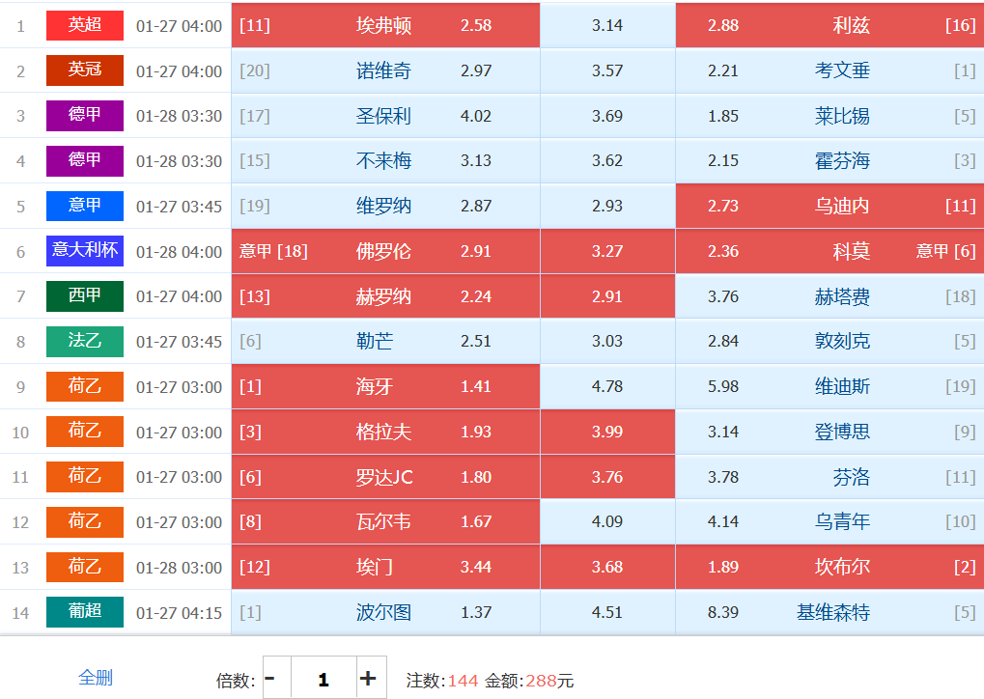Deselect 海牙 home win at 1.41

[x=385, y=386]
